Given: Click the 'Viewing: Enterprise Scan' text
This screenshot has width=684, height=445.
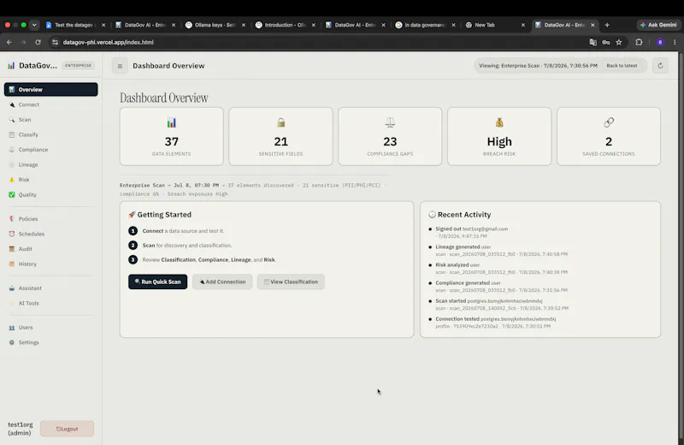Looking at the screenshot, I should pos(538,66).
